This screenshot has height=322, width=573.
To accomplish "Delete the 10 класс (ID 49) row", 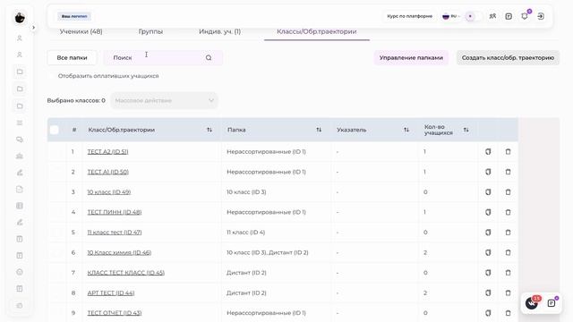I will click(x=508, y=192).
